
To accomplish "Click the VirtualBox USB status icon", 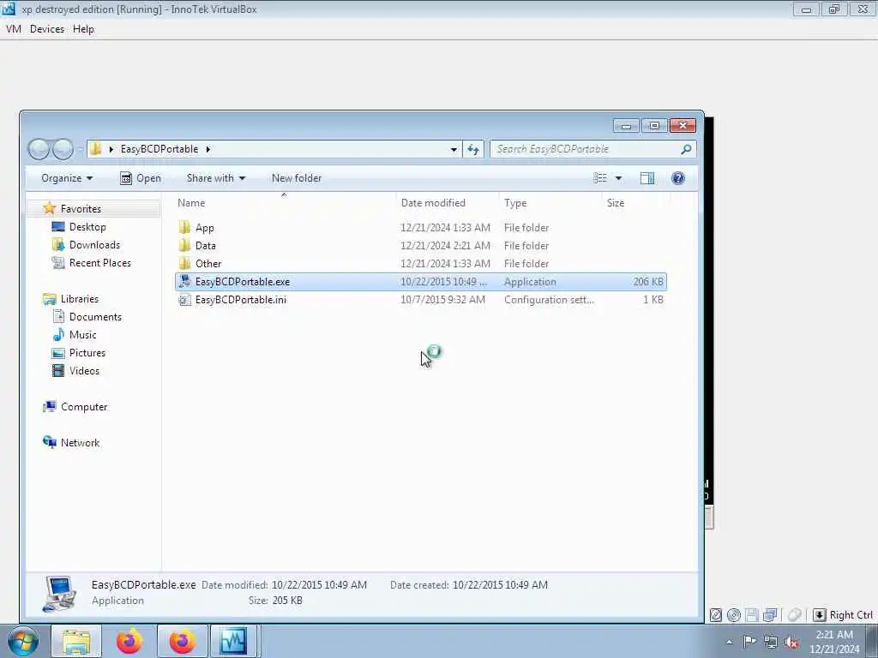I will coord(794,615).
